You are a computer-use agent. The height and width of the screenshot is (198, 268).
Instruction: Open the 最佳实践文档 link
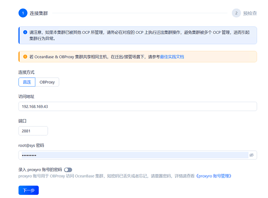[172, 57]
